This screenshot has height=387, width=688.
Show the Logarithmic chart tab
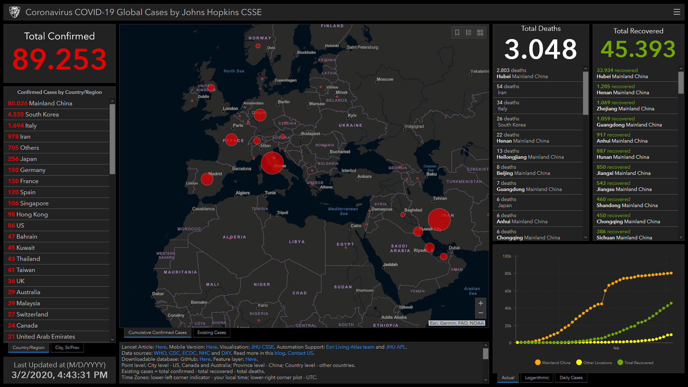[537, 378]
